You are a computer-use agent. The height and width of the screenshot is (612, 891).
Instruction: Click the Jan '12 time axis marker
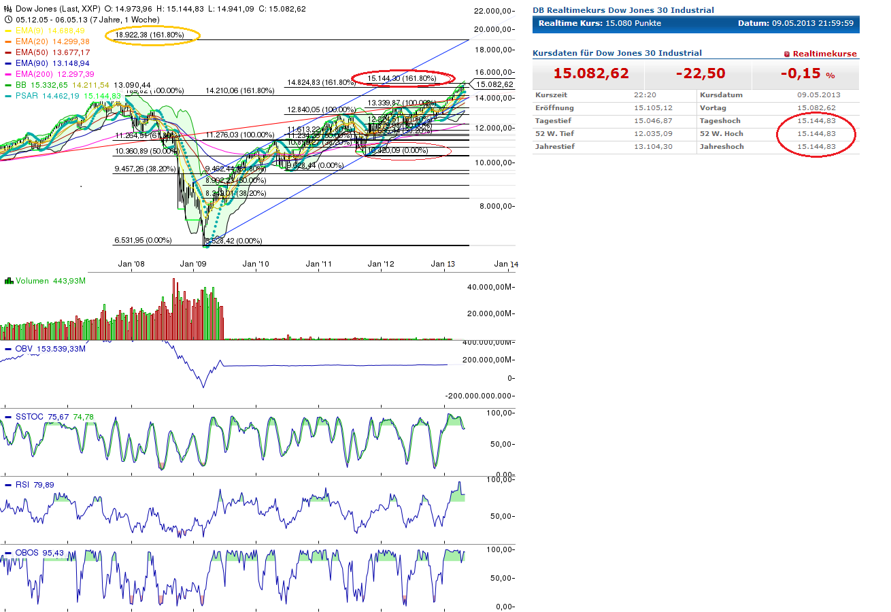[381, 264]
